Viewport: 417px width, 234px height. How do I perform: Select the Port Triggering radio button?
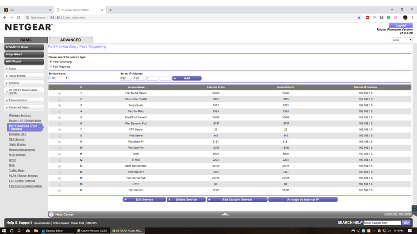tap(51, 66)
